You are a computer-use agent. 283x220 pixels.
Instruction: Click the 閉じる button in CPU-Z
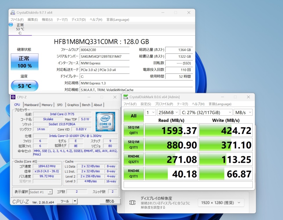pos(110,201)
